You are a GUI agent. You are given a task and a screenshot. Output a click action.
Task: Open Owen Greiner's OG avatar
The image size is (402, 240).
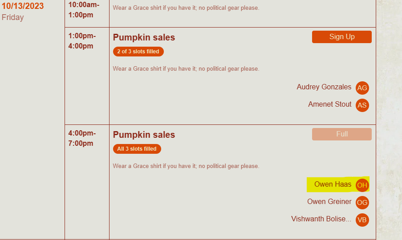click(362, 203)
